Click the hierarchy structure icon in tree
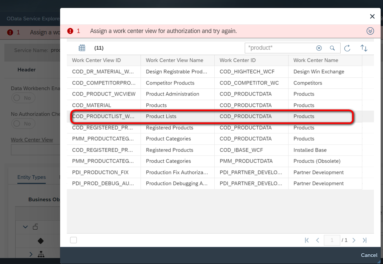 pyautogui.click(x=41, y=254)
